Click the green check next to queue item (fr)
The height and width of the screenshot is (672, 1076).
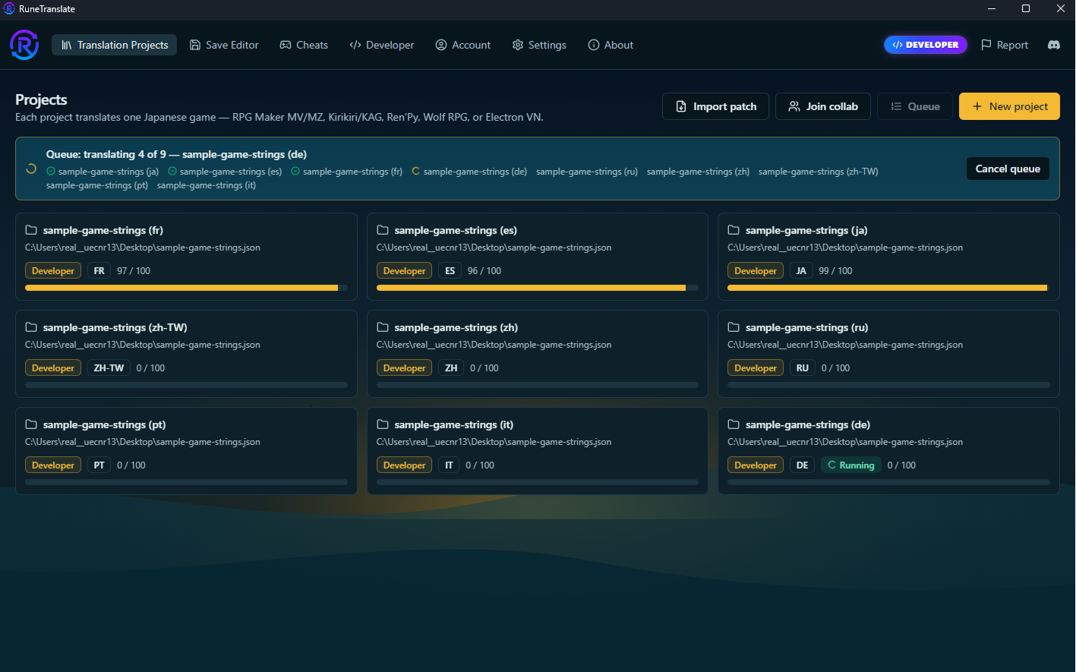pos(295,172)
